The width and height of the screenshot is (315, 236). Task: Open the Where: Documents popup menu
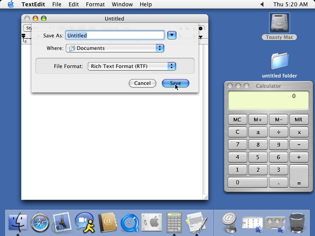tap(115, 48)
